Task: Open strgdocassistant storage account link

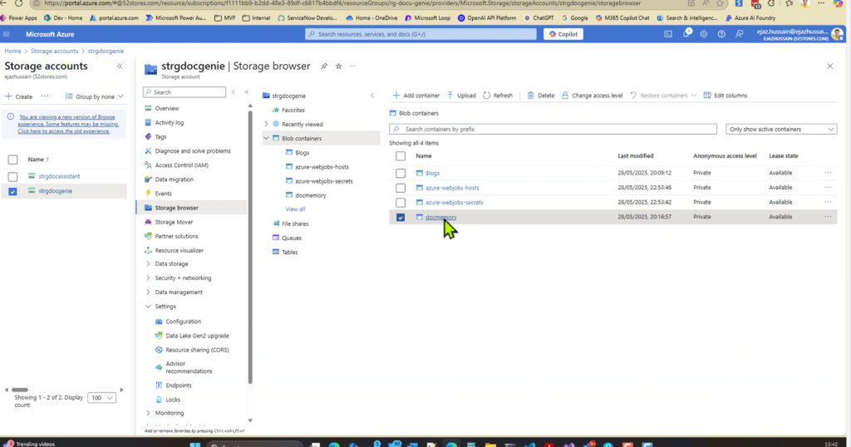Action: pyautogui.click(x=59, y=176)
